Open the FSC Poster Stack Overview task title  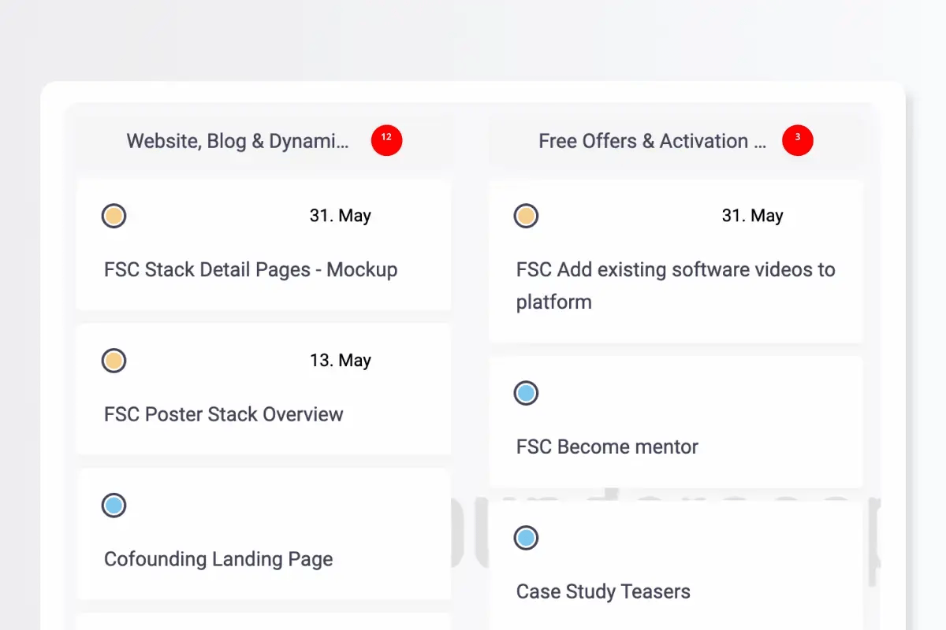tap(224, 414)
